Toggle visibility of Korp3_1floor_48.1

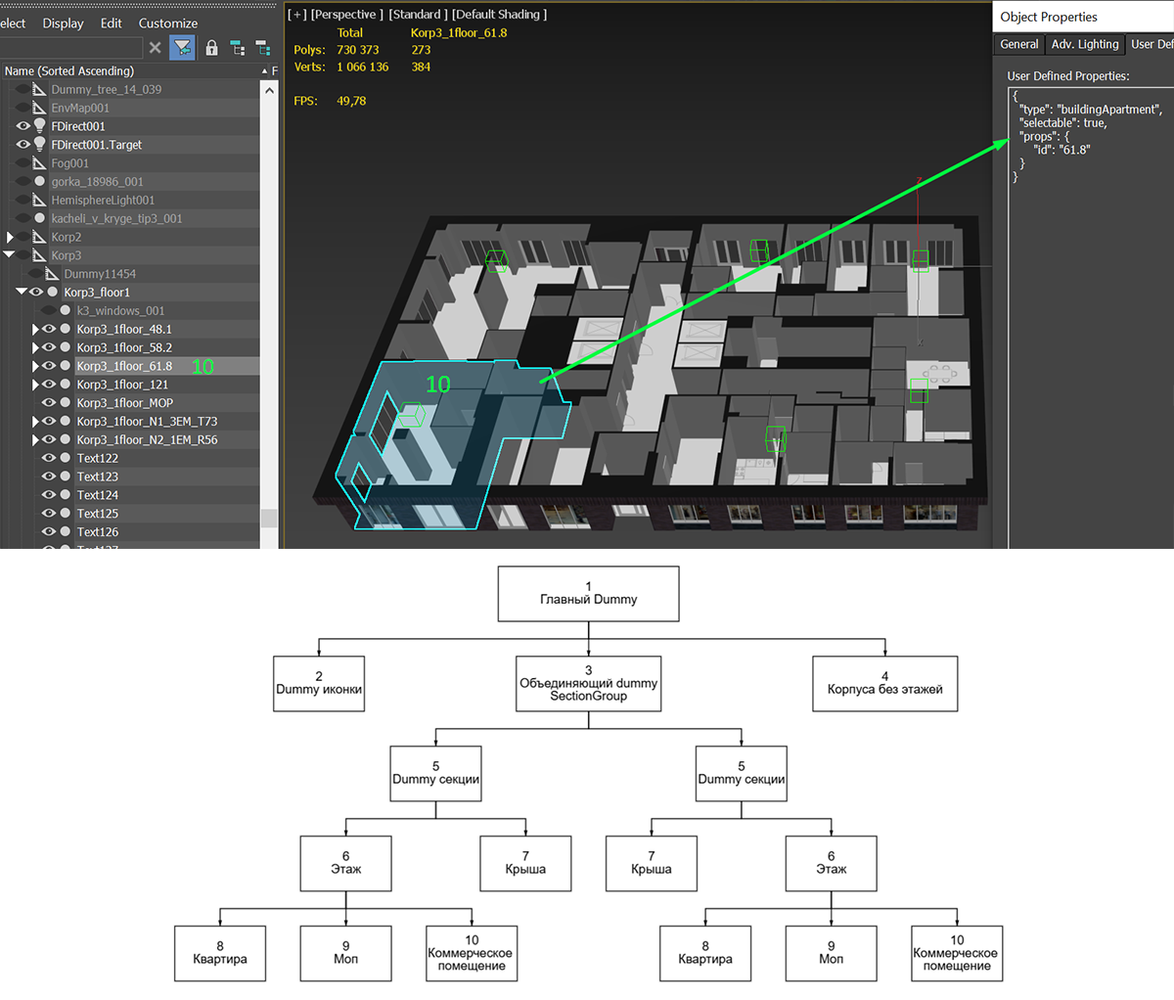pos(49,329)
